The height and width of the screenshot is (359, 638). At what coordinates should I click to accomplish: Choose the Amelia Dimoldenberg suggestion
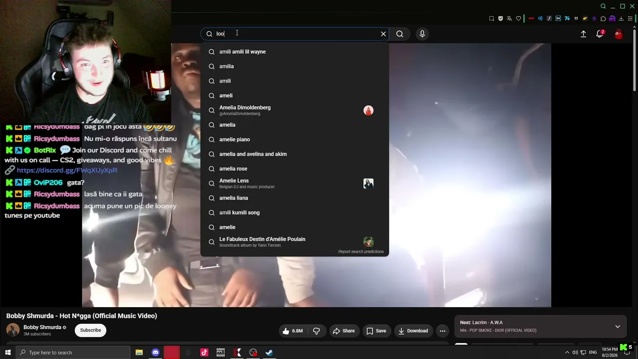click(x=295, y=110)
